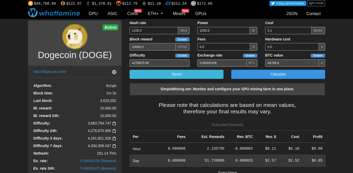Focus the BTC value input field

[292, 63]
